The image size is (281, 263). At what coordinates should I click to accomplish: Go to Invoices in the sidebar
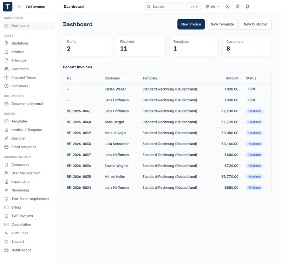point(29,52)
